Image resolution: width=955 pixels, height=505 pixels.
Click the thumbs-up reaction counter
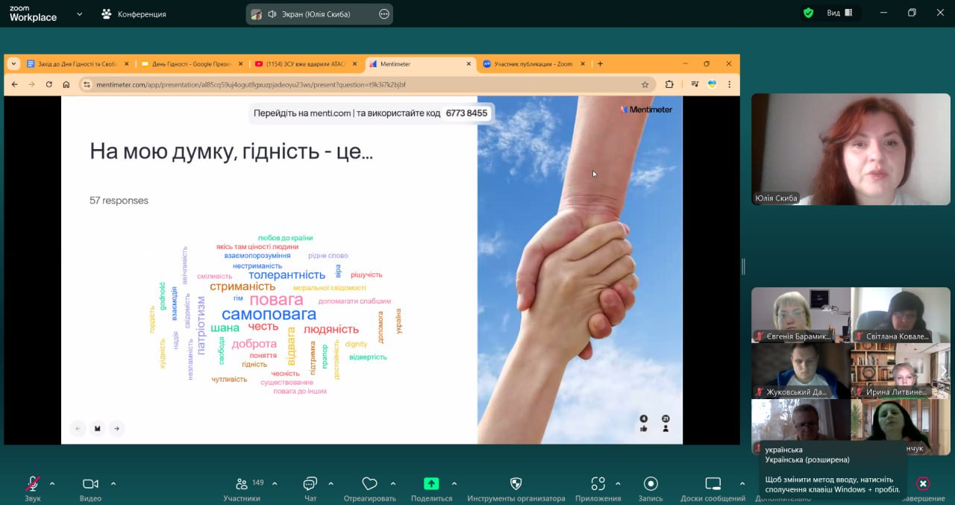(644, 424)
